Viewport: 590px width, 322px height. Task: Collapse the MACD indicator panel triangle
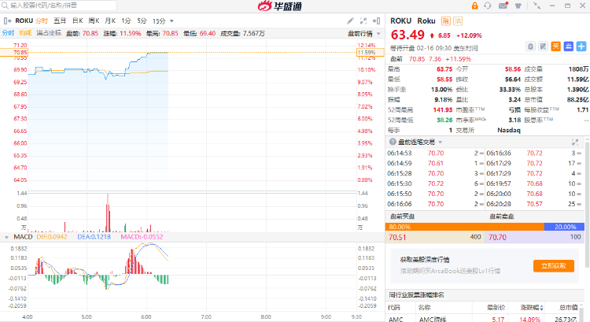click(x=6, y=237)
